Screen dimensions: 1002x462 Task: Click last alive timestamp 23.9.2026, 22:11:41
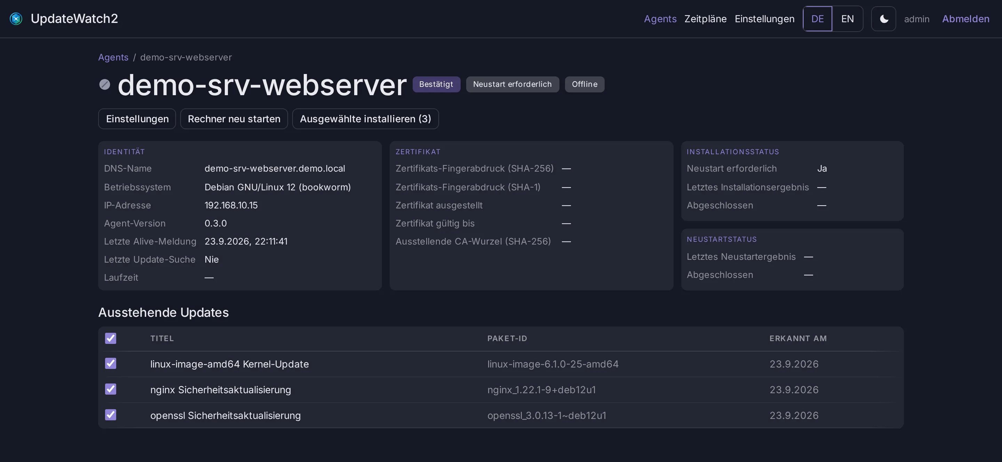(x=246, y=241)
